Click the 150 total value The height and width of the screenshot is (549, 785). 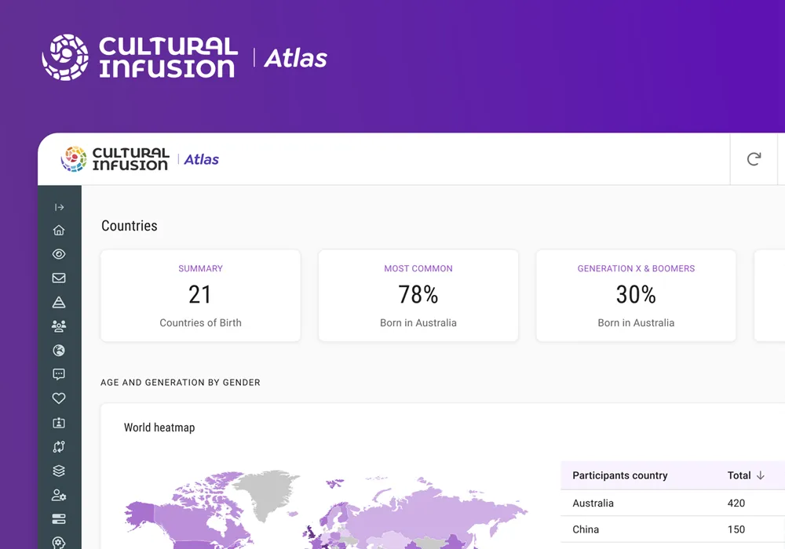tap(736, 529)
